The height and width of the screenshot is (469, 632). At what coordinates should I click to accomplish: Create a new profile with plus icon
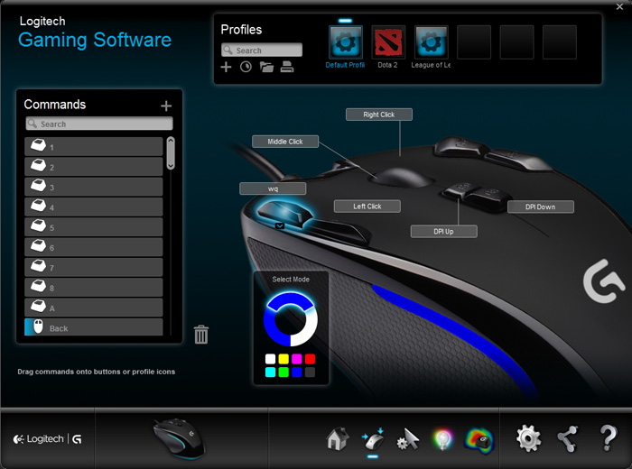(226, 67)
